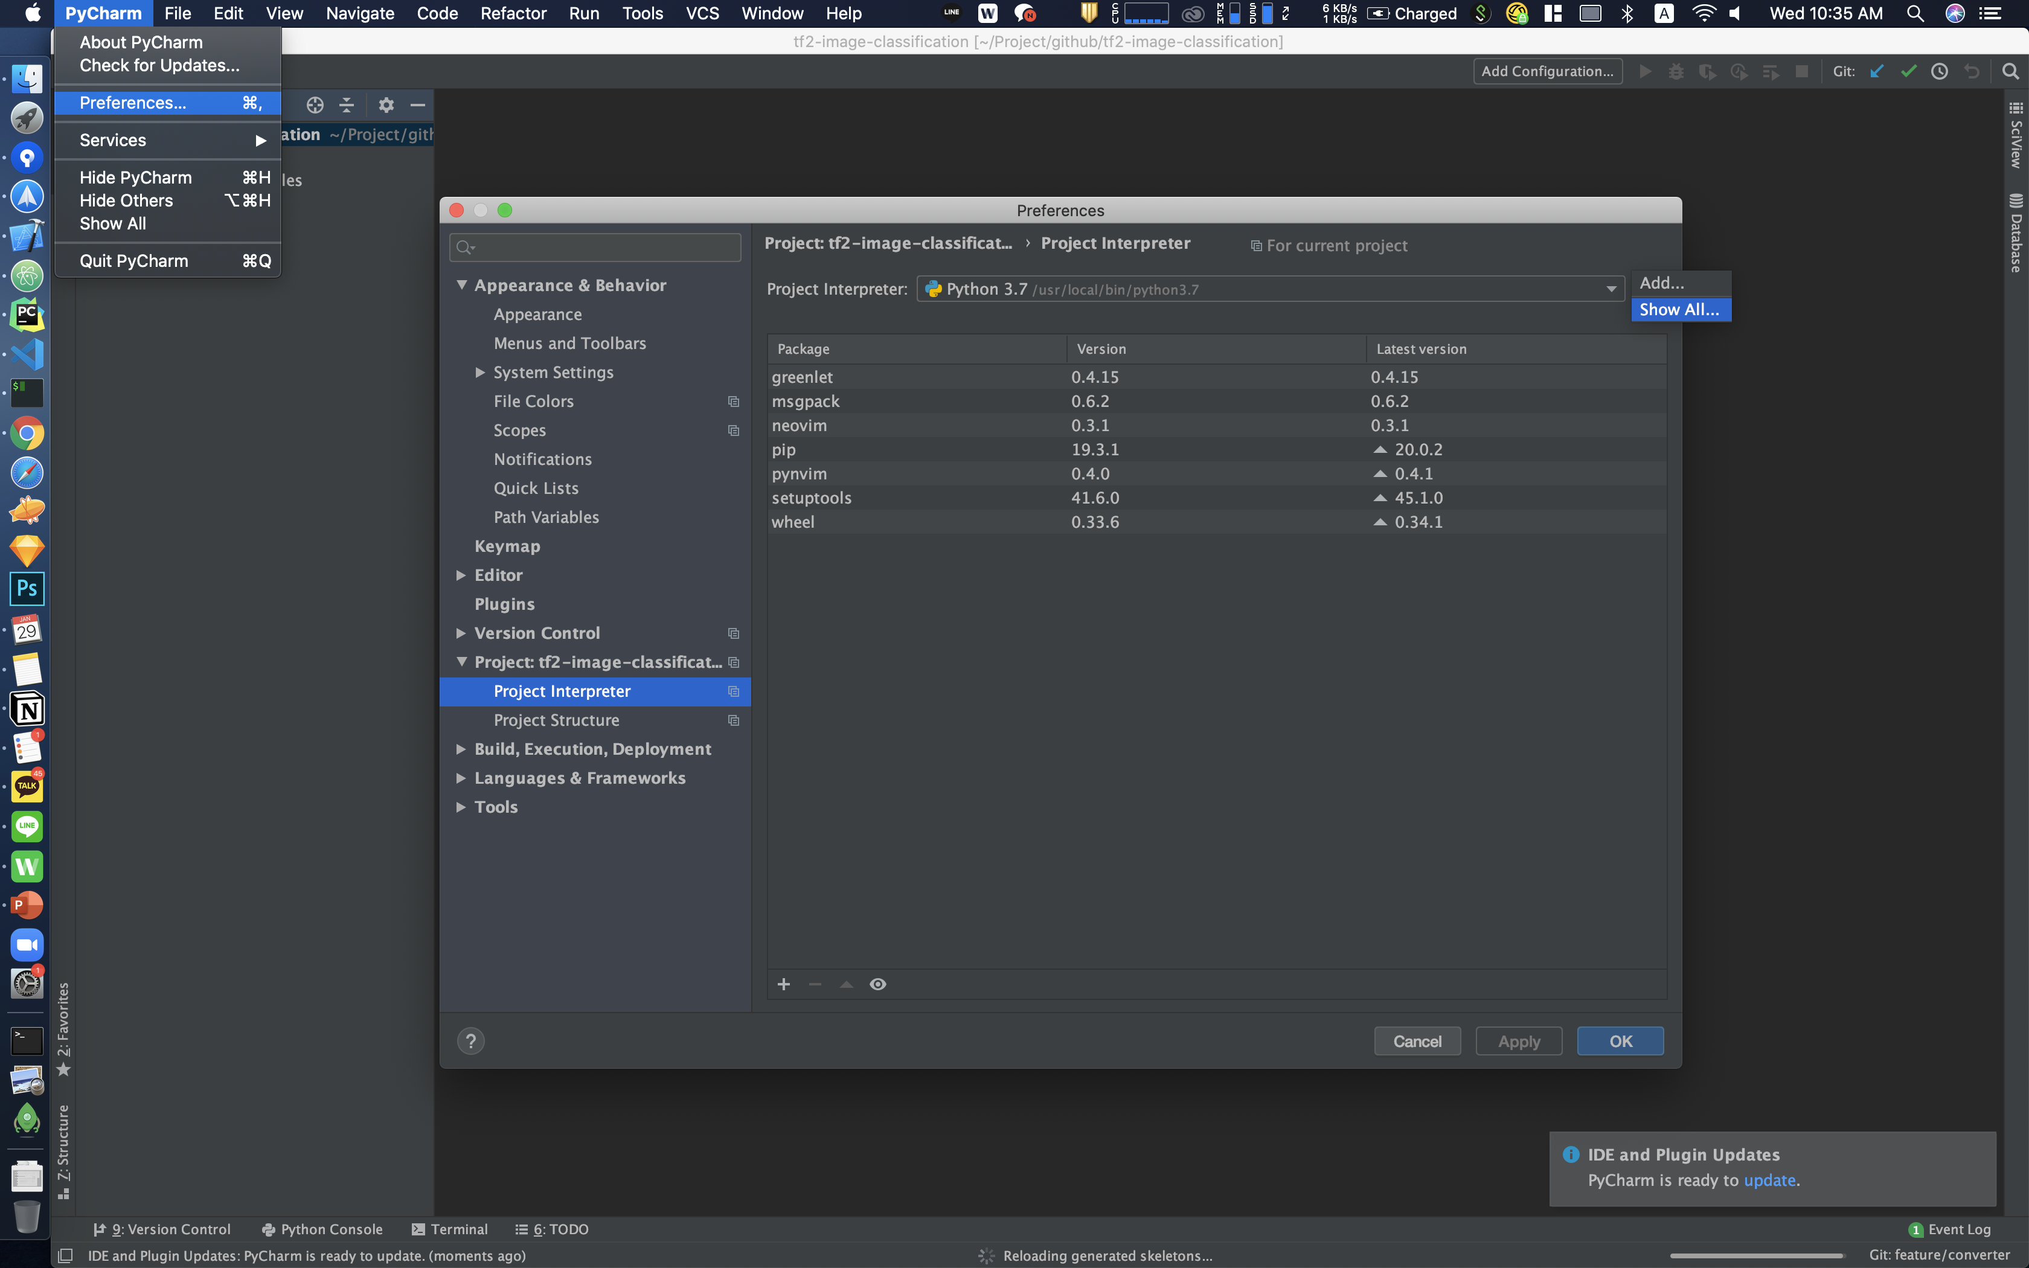This screenshot has width=2029, height=1268.
Task: Start the debugger using the bug icon
Action: tap(1677, 71)
